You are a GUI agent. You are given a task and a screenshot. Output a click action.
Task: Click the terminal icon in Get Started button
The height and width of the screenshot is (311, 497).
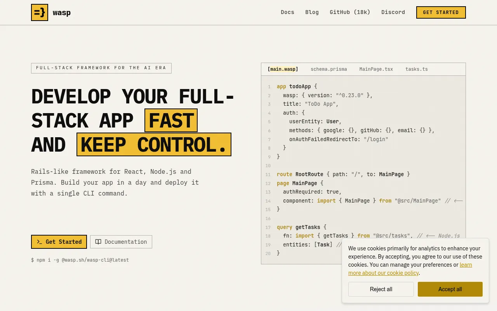pos(39,242)
